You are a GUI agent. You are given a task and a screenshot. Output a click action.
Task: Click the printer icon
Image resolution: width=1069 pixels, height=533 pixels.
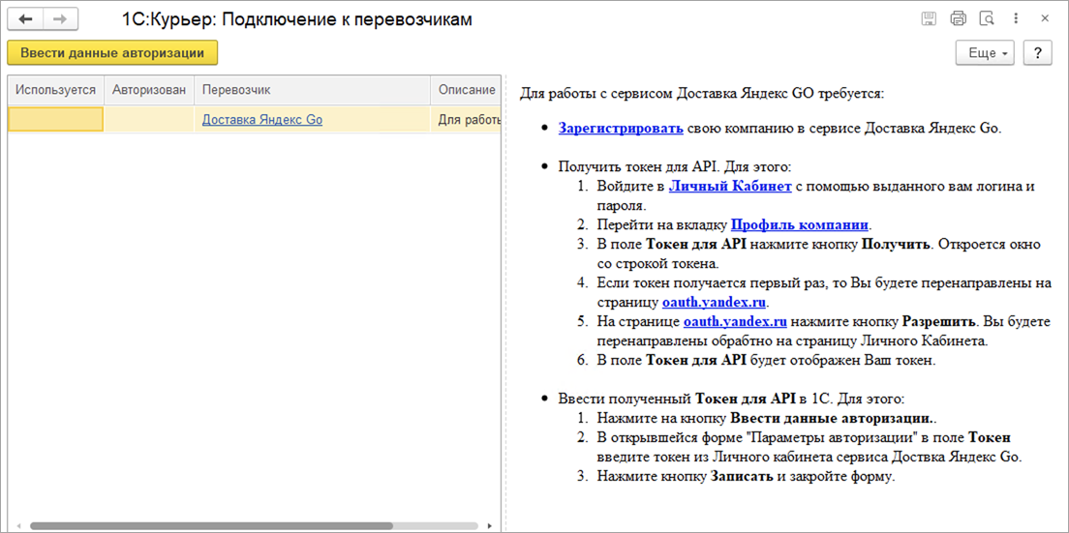coord(959,19)
